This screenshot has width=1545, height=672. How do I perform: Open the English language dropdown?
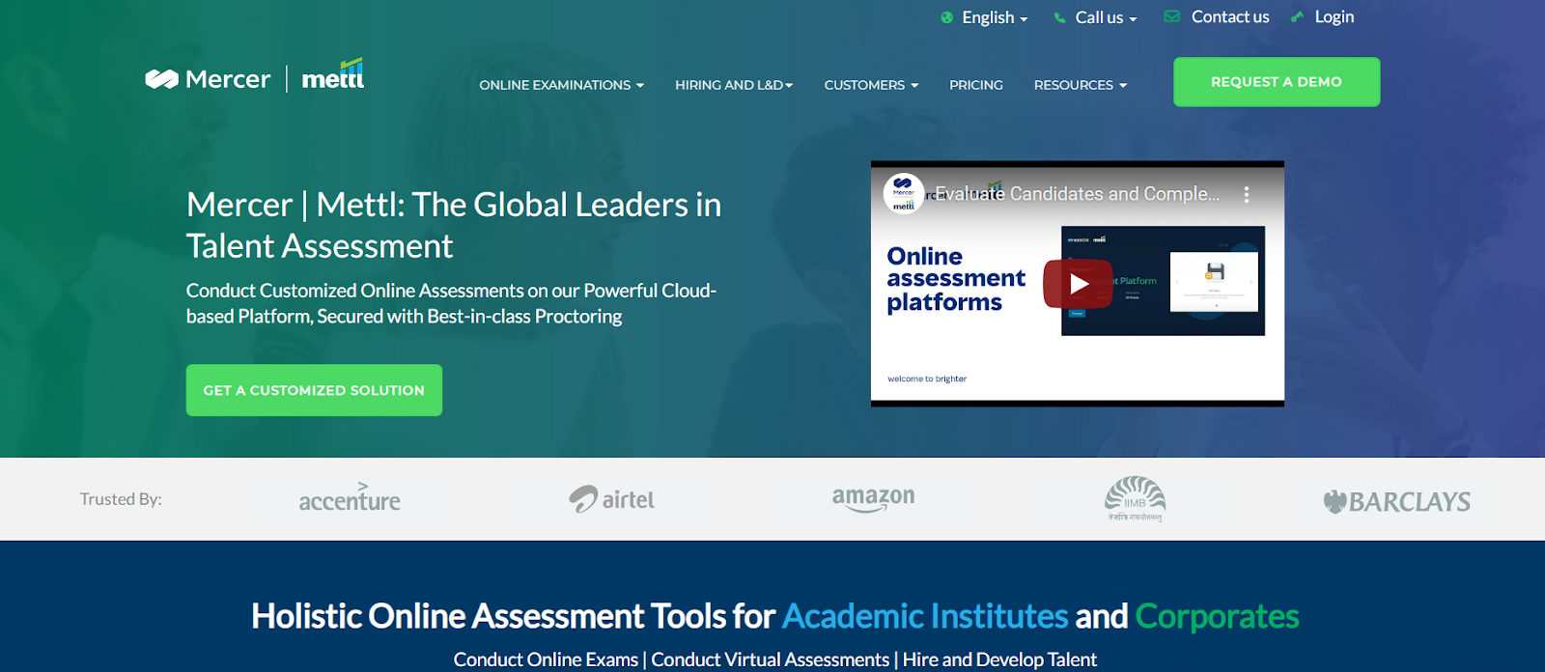[995, 17]
